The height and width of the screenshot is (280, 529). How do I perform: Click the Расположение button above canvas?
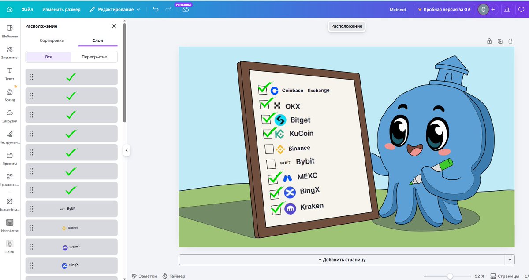(x=347, y=26)
